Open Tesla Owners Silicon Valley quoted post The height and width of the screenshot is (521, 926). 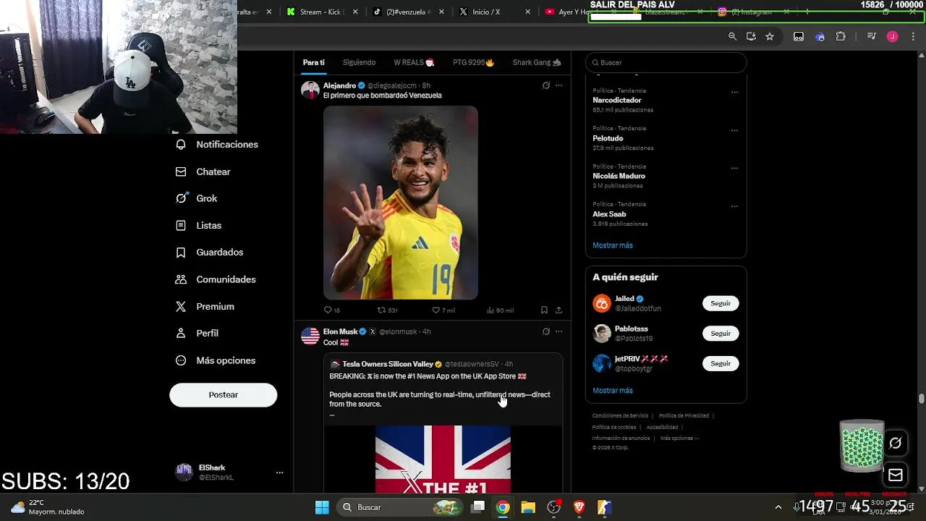pos(443,423)
